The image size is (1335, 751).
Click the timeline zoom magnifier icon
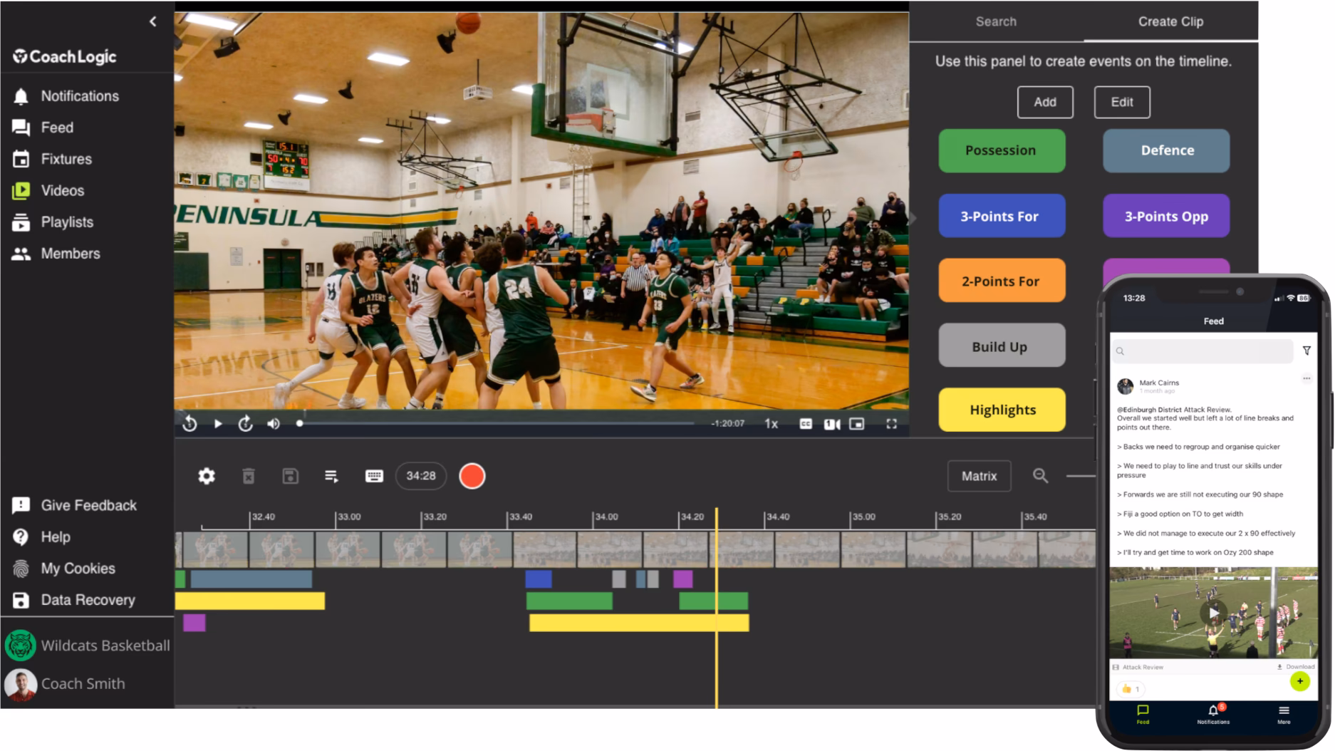pos(1040,476)
